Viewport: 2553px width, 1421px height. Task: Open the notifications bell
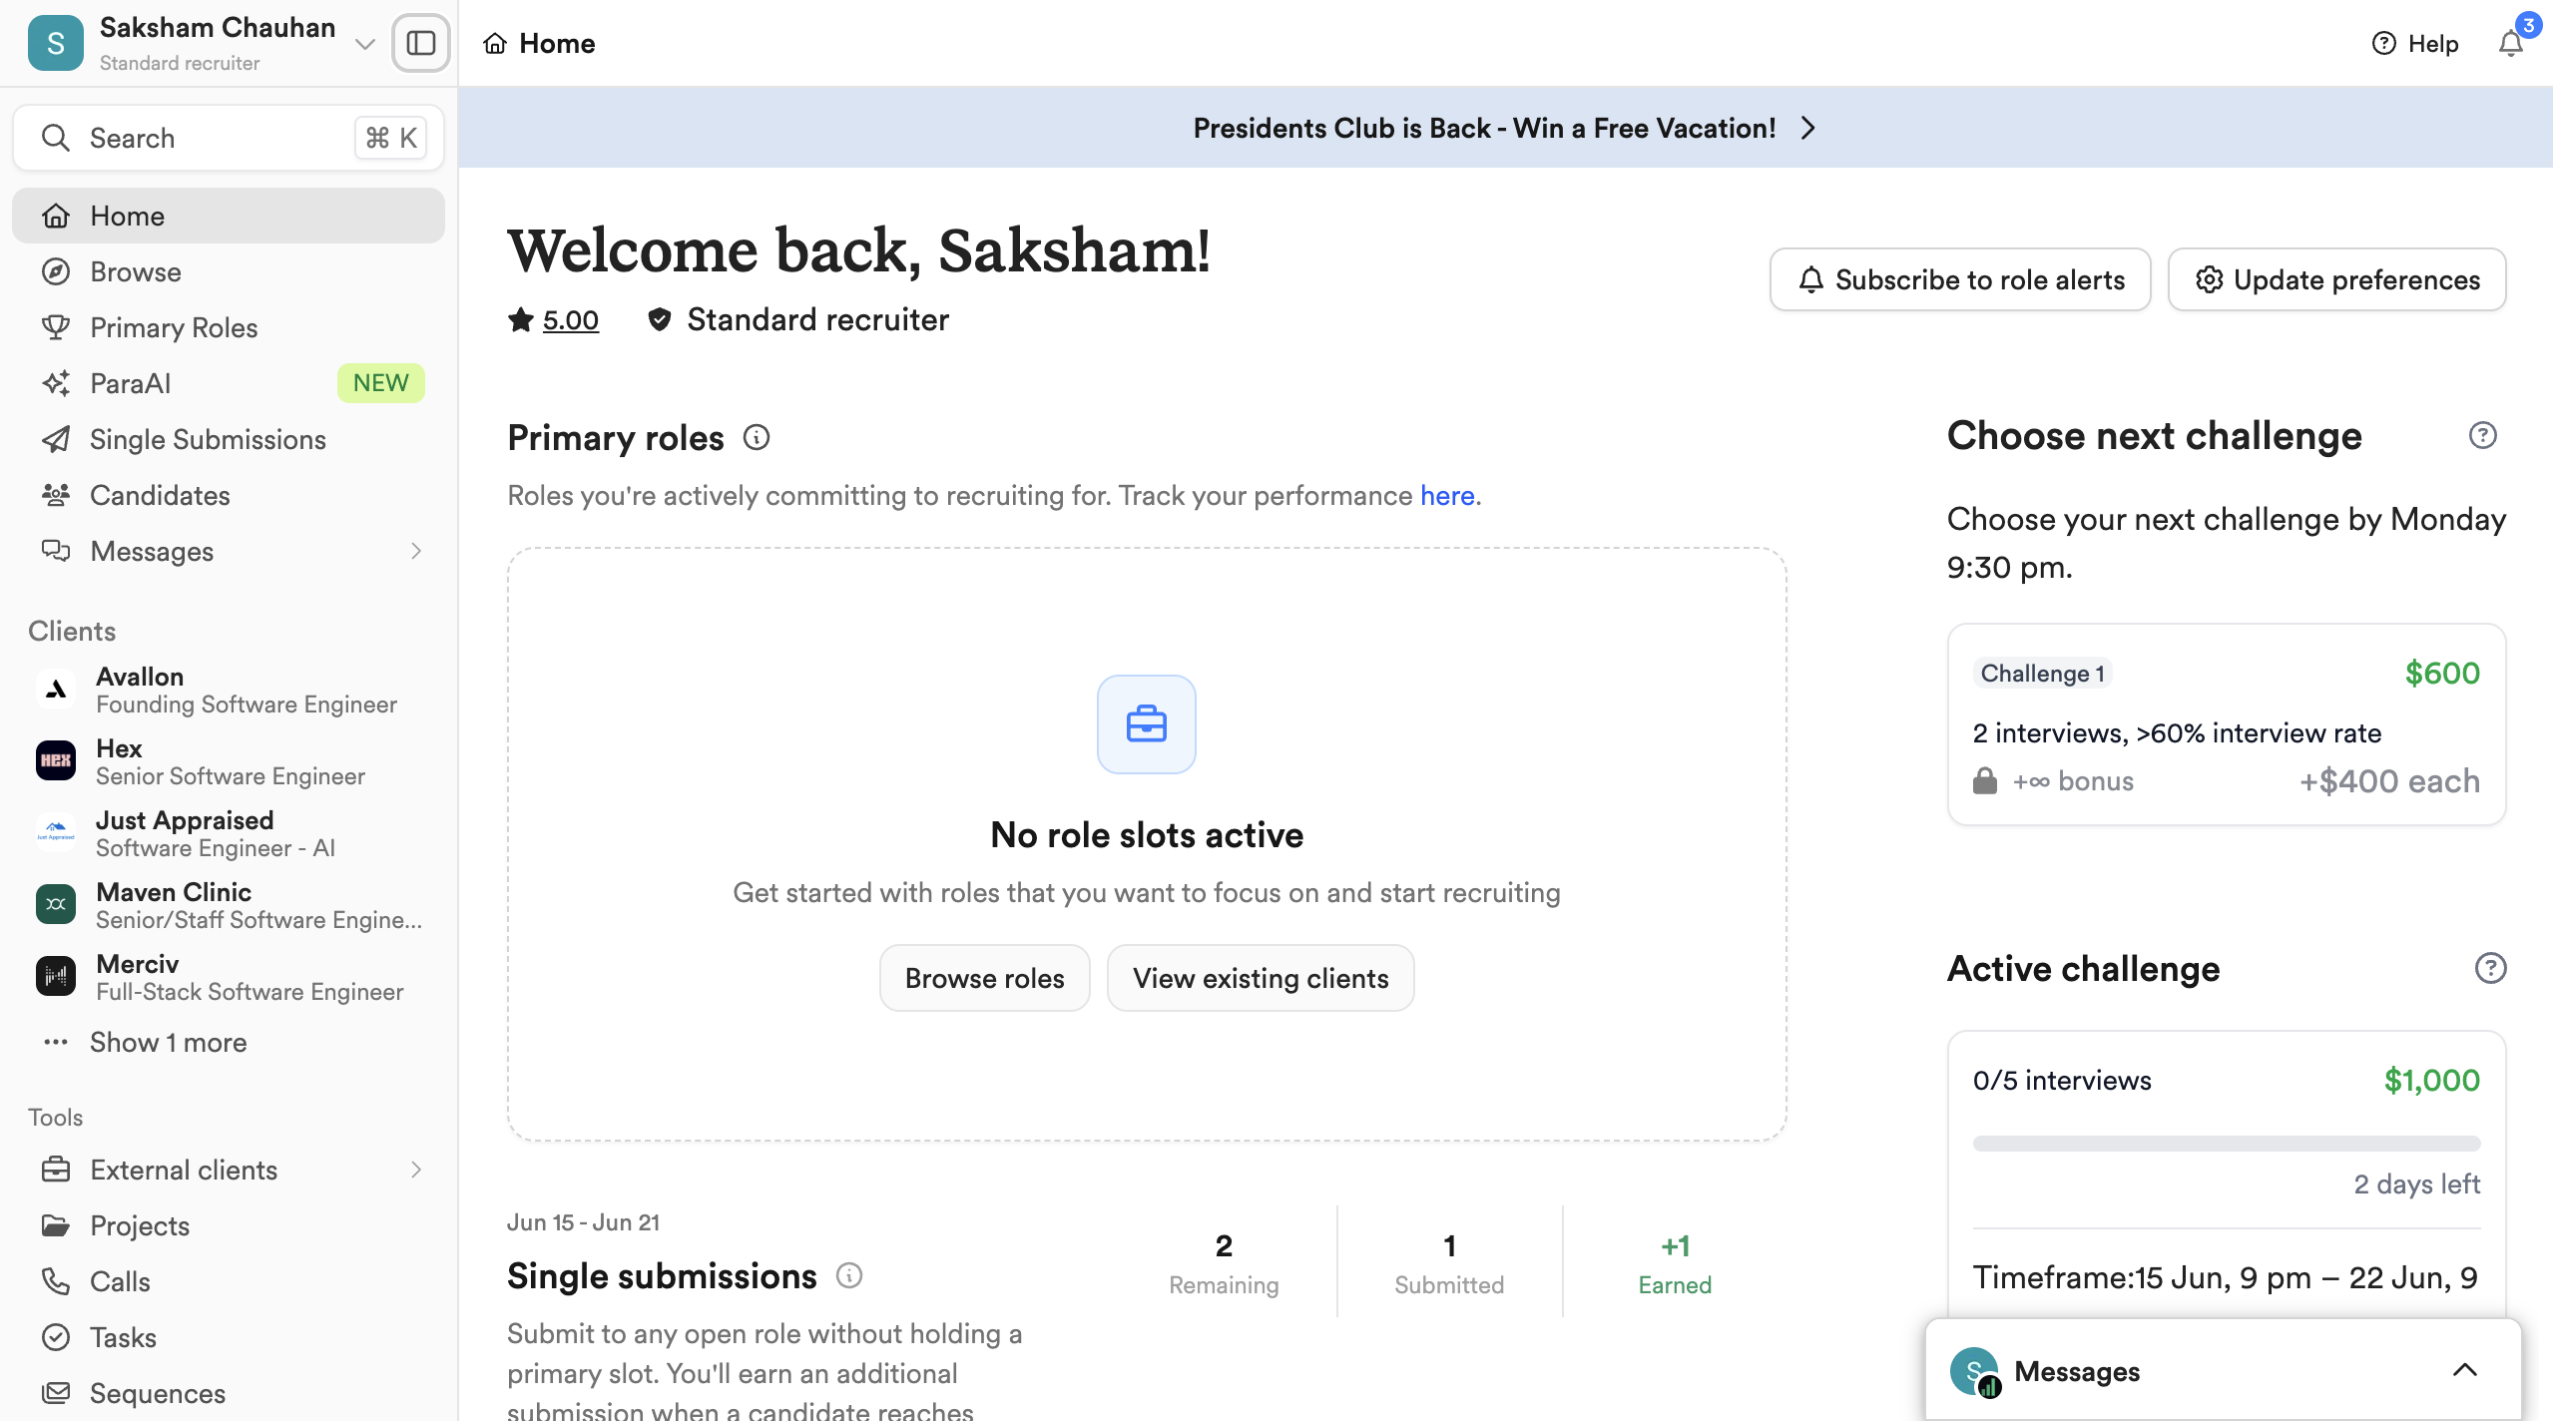(x=2511, y=44)
